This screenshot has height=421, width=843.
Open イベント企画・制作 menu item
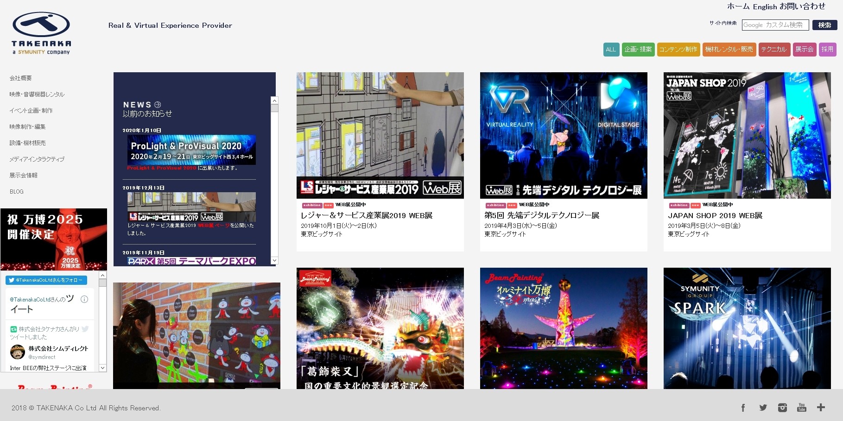[31, 111]
